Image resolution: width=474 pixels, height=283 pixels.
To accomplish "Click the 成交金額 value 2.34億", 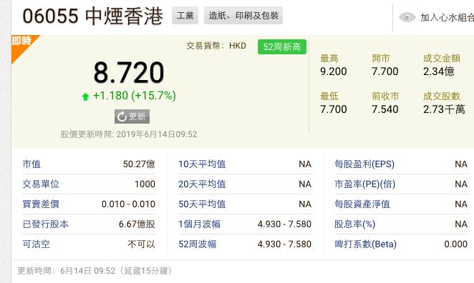I will click(439, 71).
